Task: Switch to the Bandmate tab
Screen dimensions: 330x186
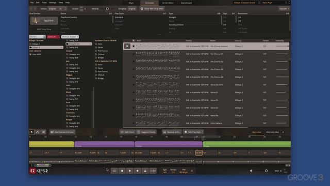Action: tap(186, 3)
